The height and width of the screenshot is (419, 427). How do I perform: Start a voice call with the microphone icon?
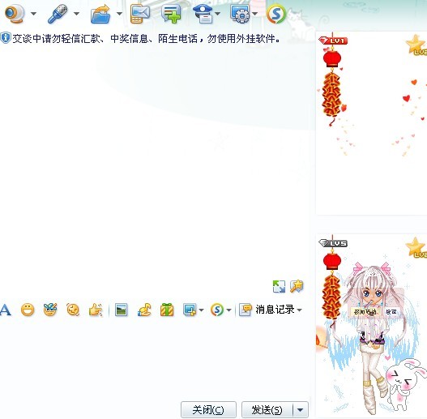click(58, 13)
